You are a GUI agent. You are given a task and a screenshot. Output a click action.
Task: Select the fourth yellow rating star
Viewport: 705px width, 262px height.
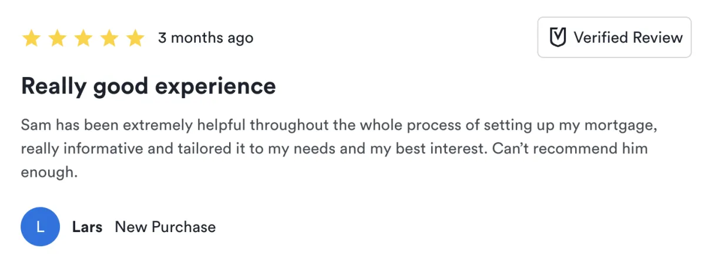(109, 38)
